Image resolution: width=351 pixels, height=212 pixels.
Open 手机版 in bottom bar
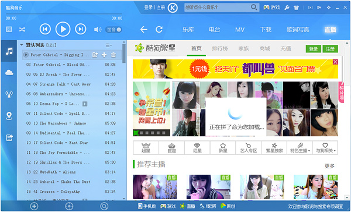tap(147, 206)
